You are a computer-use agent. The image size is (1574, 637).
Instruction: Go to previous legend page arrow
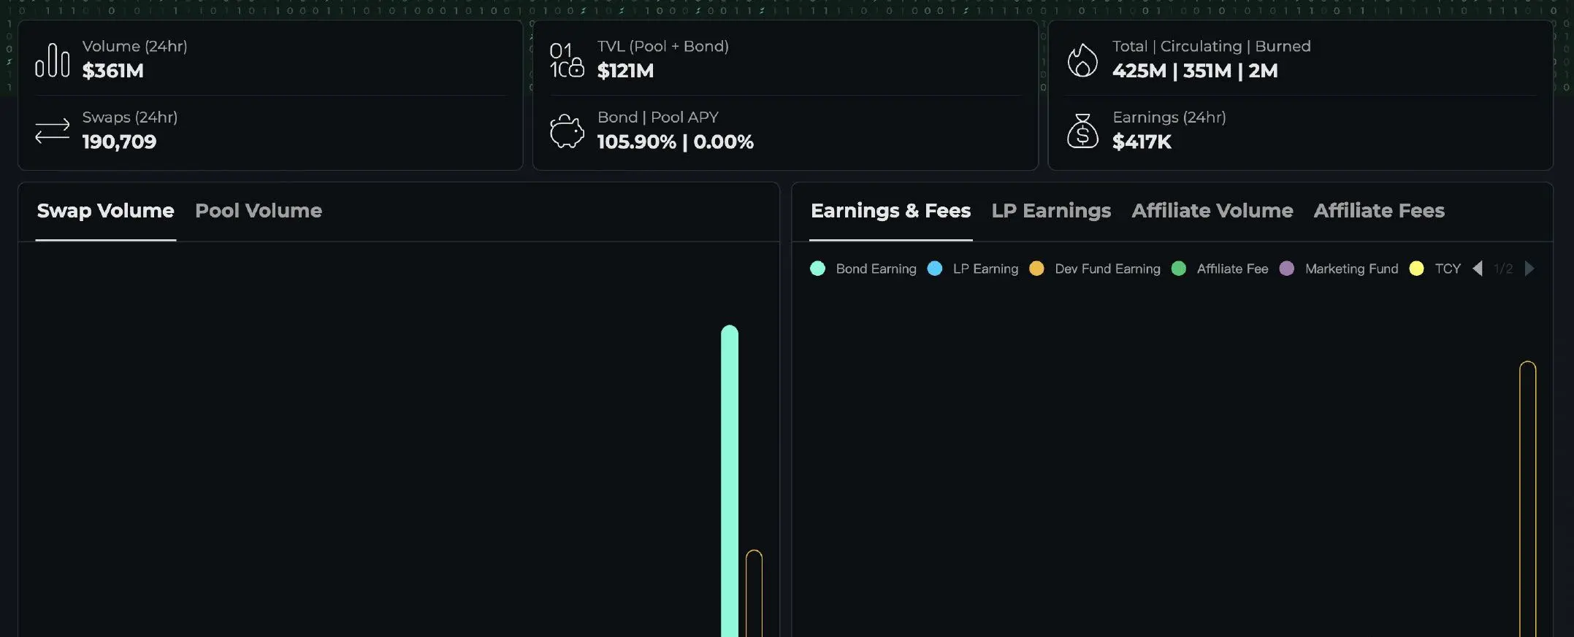(1478, 269)
